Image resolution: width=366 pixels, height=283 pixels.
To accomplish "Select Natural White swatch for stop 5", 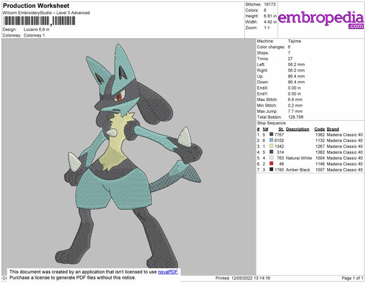I will point(271,158).
